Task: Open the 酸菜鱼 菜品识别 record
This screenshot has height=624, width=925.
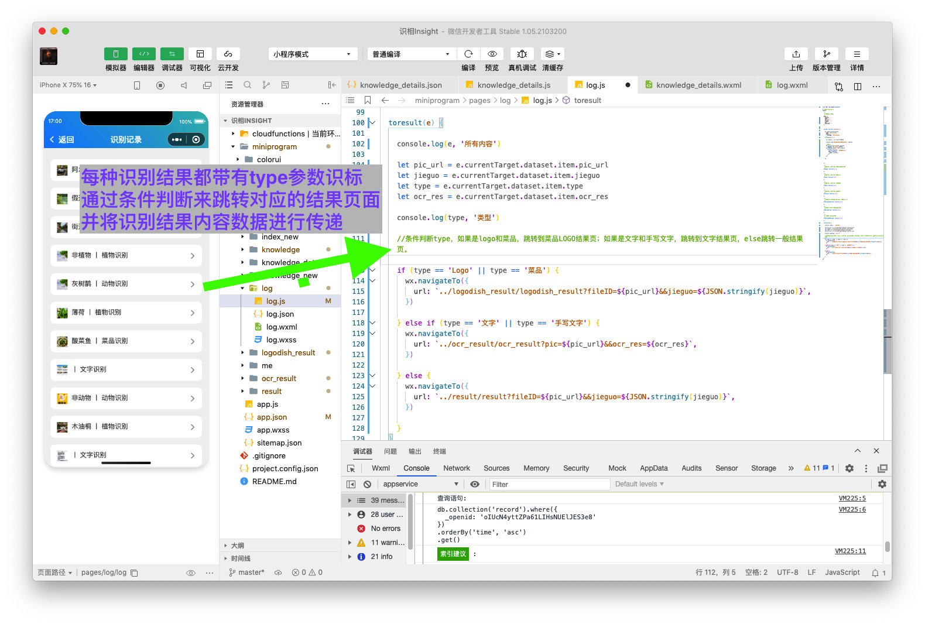Action: coord(126,341)
